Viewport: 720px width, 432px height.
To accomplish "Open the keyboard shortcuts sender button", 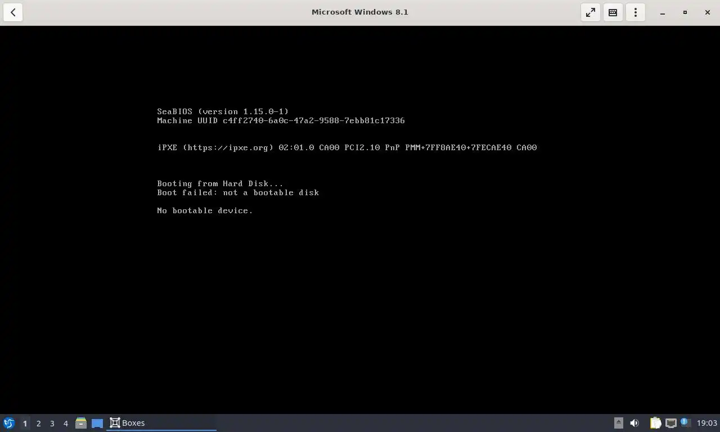I will click(613, 12).
